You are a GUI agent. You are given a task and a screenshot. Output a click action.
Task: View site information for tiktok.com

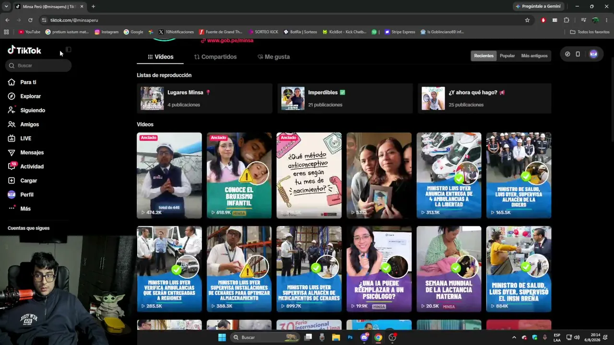pos(44,20)
